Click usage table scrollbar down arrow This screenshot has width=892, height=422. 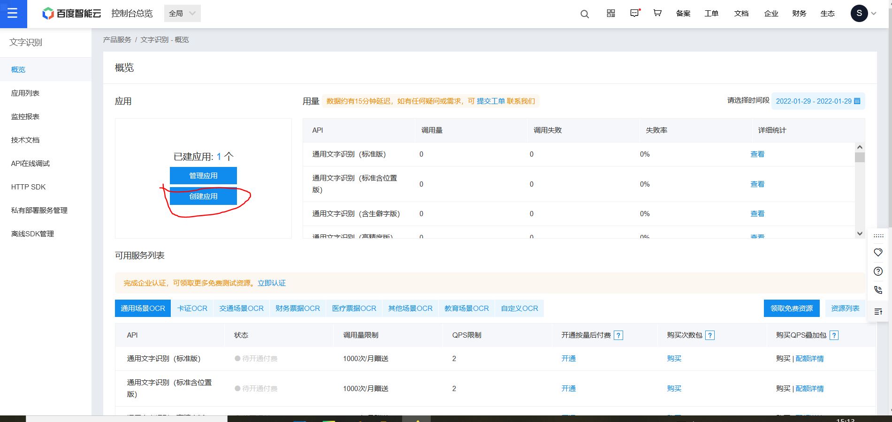[x=860, y=233]
